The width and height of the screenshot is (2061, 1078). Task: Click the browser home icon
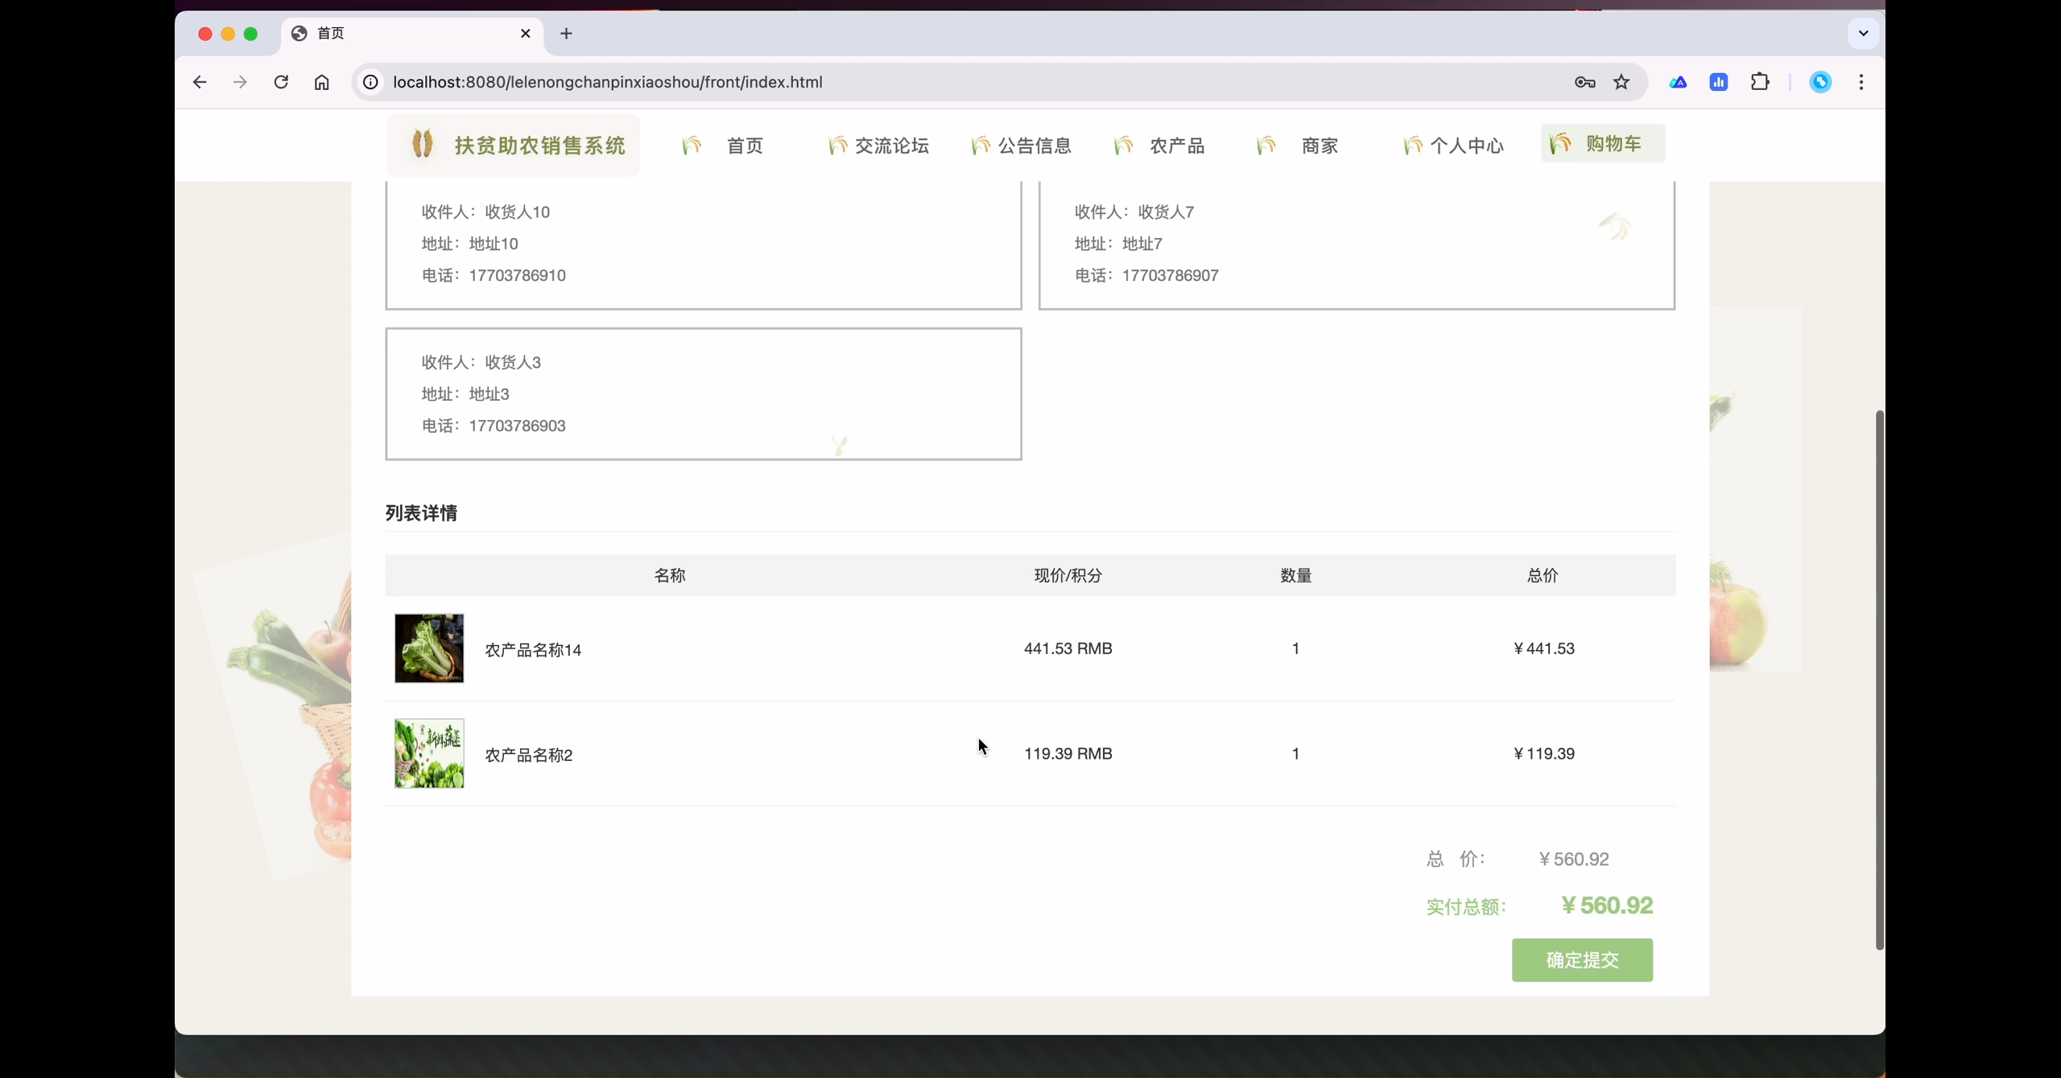pyautogui.click(x=322, y=82)
